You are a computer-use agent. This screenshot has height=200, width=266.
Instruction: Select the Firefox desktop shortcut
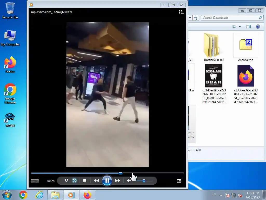tap(10, 65)
